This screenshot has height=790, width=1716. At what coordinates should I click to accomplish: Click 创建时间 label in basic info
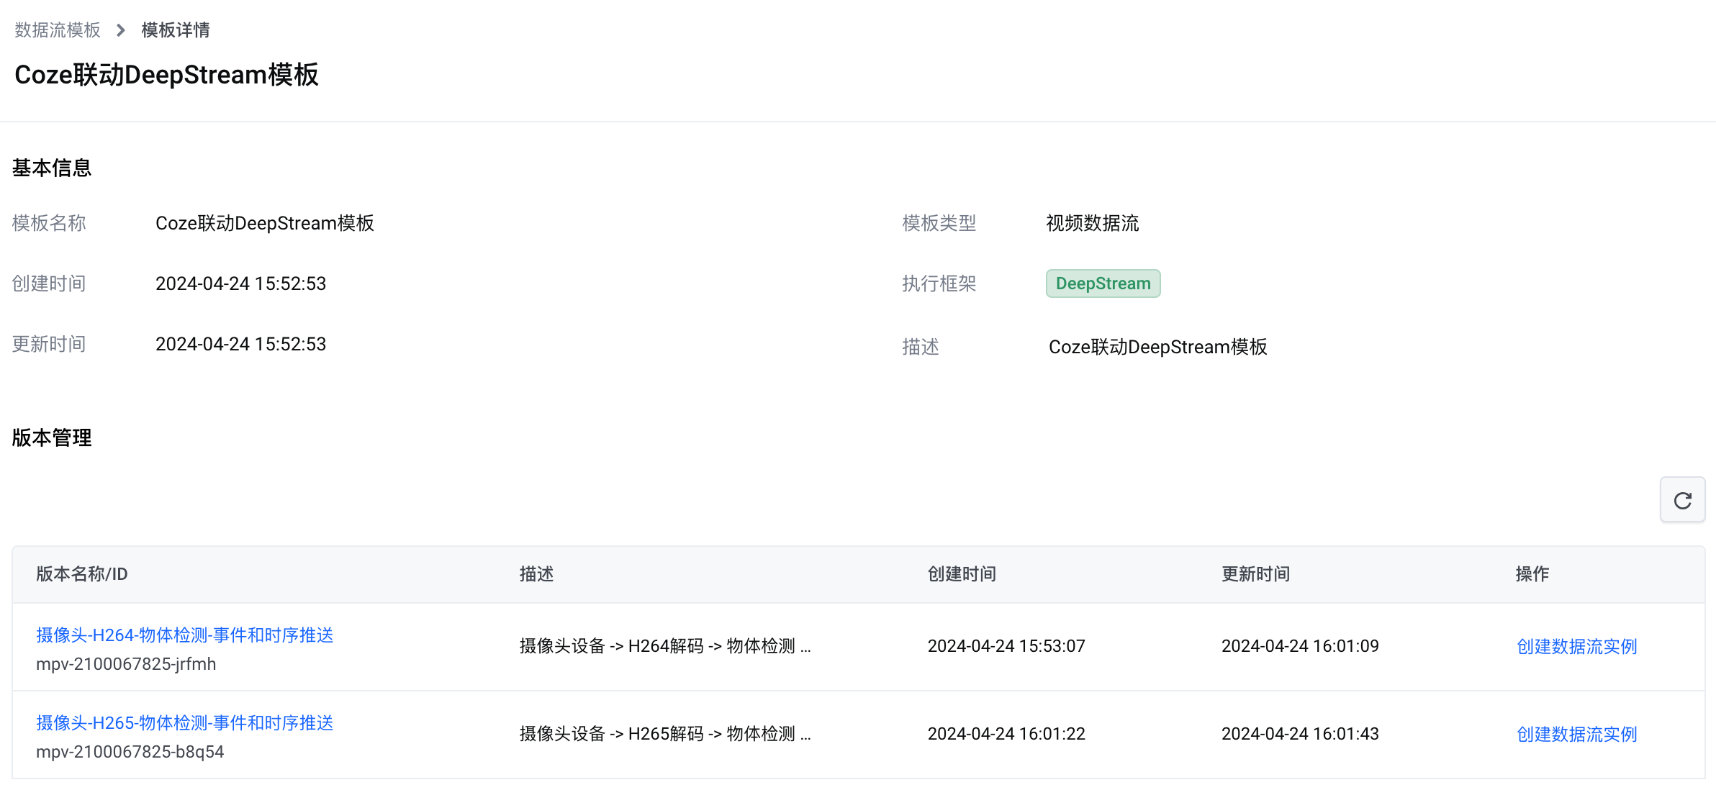pyautogui.click(x=49, y=283)
